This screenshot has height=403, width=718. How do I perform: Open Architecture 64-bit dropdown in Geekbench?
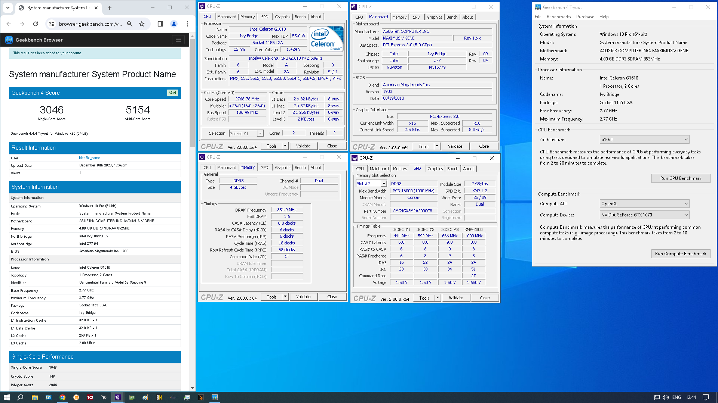pyautogui.click(x=644, y=140)
